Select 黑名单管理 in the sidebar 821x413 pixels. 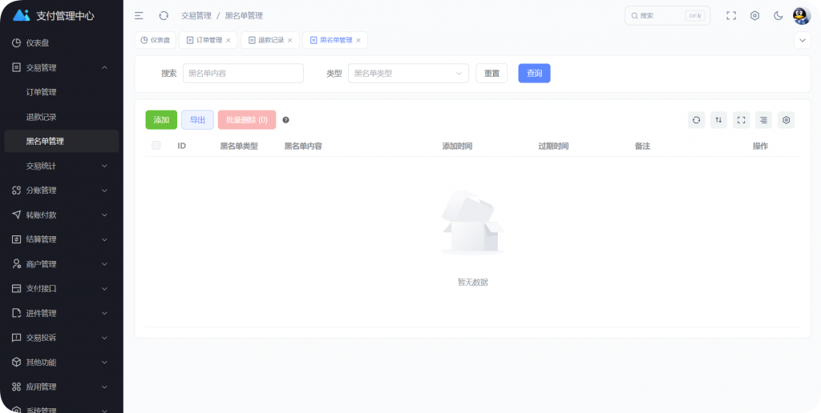coord(62,141)
